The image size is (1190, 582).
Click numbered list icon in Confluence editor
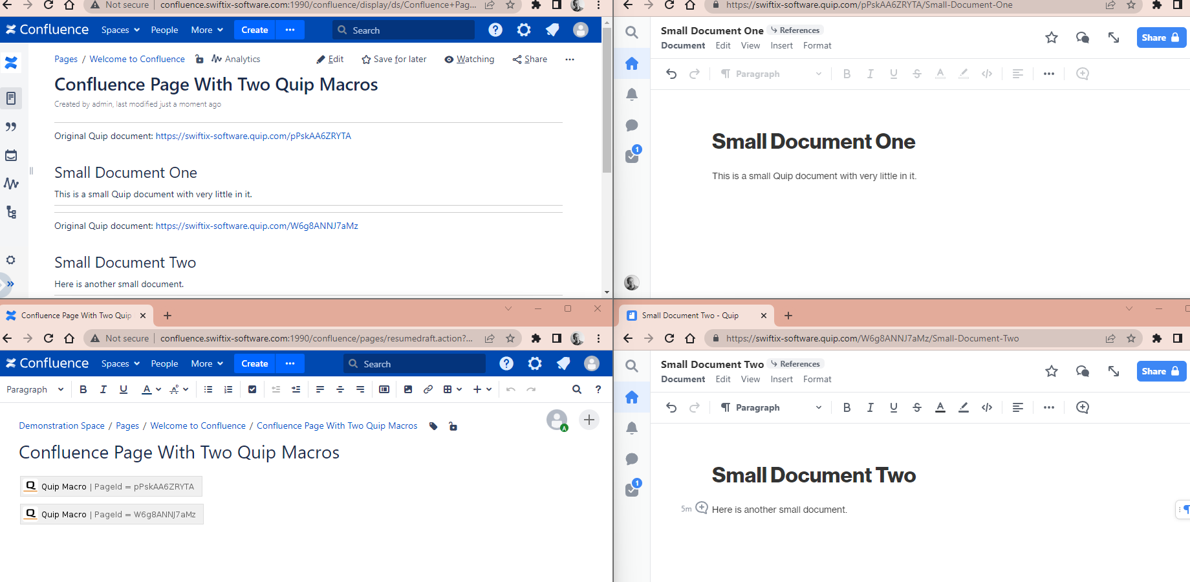pyautogui.click(x=228, y=389)
